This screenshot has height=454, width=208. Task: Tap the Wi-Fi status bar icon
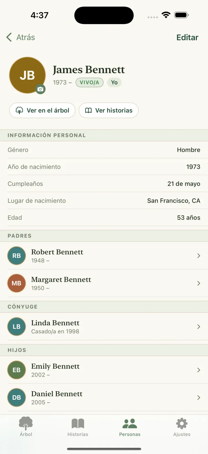166,15
